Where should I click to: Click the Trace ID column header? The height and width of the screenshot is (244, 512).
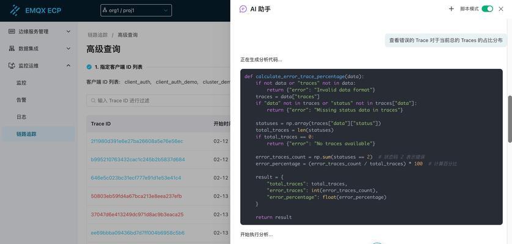(x=101, y=124)
